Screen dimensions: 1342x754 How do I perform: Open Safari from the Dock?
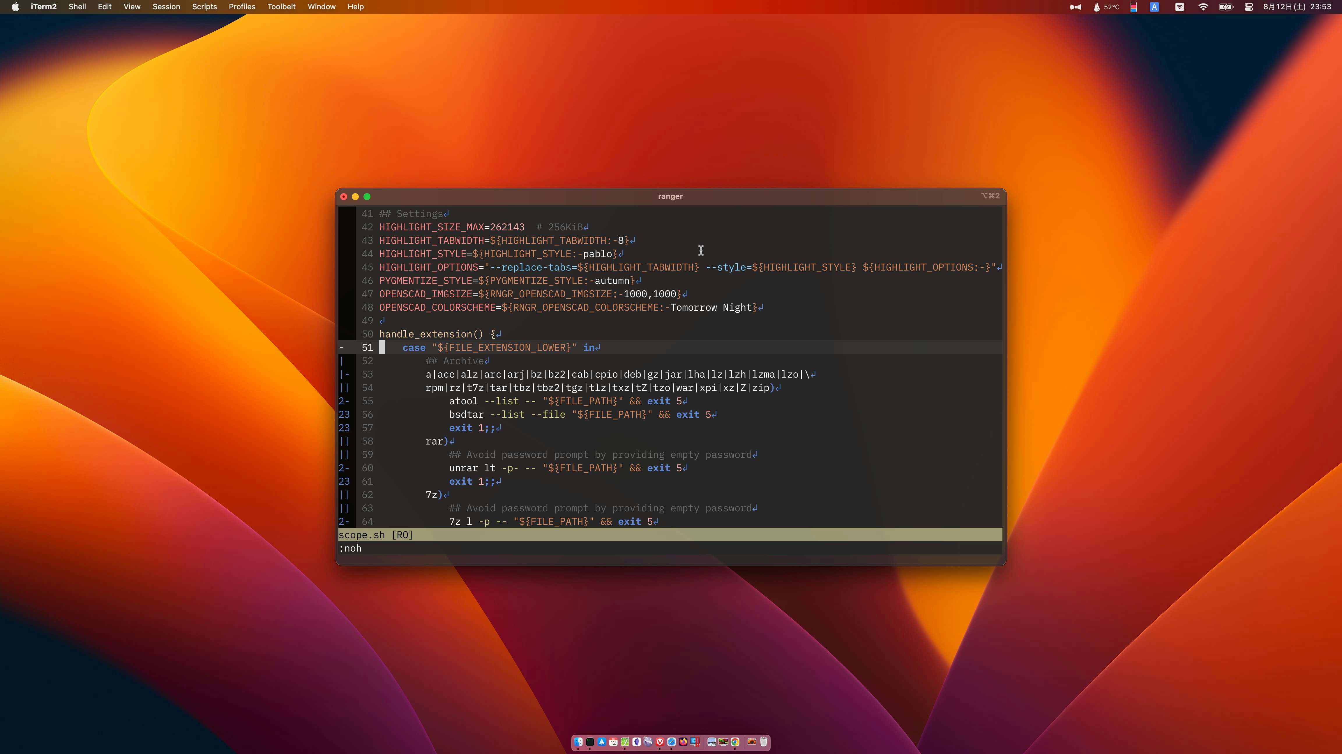672,741
